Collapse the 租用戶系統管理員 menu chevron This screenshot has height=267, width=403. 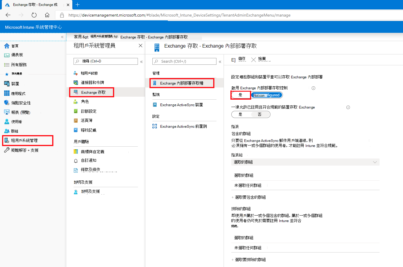(x=141, y=62)
